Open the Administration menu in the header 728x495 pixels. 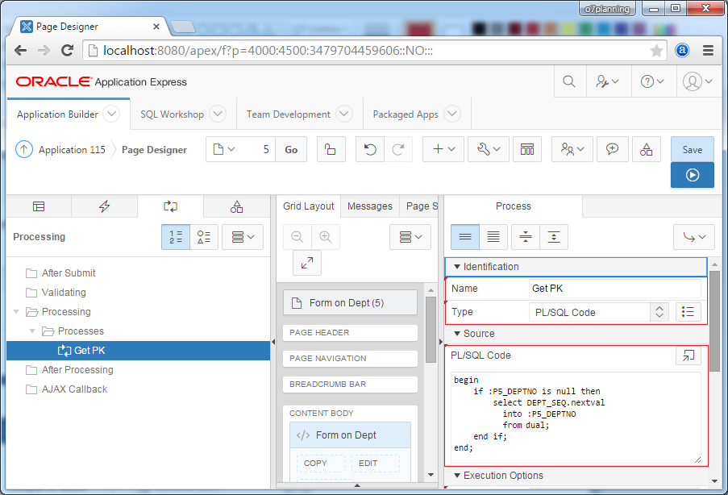click(x=608, y=81)
